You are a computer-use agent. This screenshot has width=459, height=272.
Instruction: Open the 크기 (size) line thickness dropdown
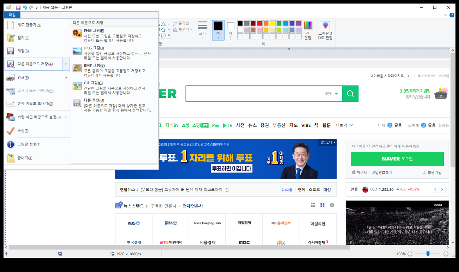coord(202,30)
